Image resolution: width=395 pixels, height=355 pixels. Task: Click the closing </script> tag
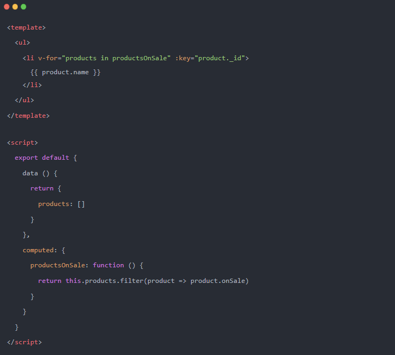coord(24,342)
